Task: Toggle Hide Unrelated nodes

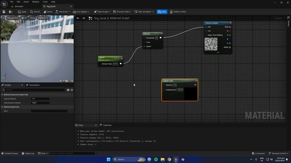Action: (143, 12)
